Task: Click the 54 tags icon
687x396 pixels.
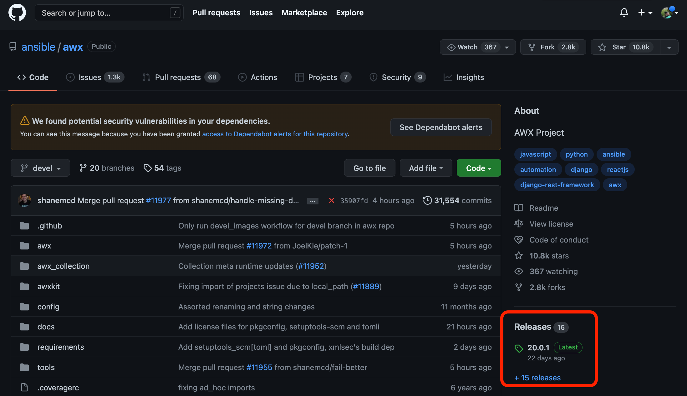Action: click(x=148, y=168)
